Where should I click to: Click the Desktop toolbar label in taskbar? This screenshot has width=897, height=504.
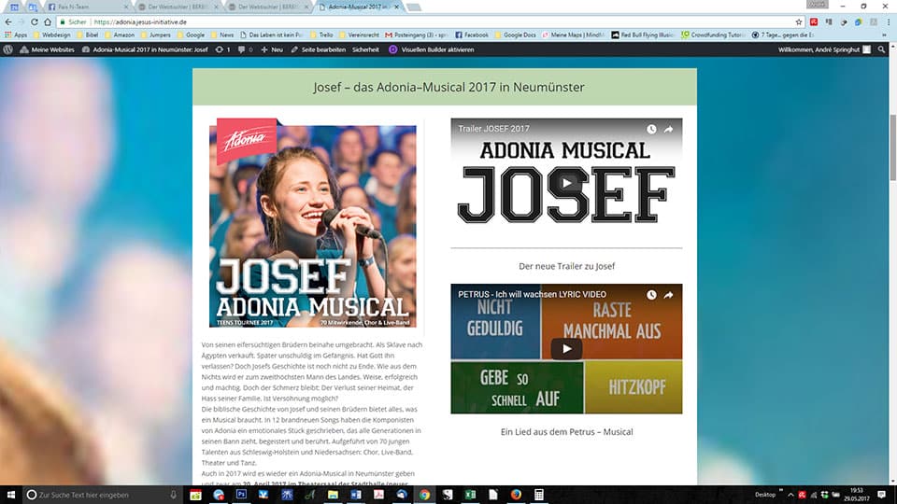point(765,495)
